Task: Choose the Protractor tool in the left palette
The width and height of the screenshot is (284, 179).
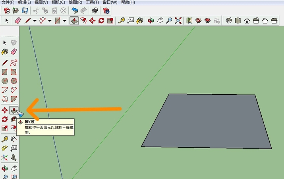Action: tap(5, 149)
